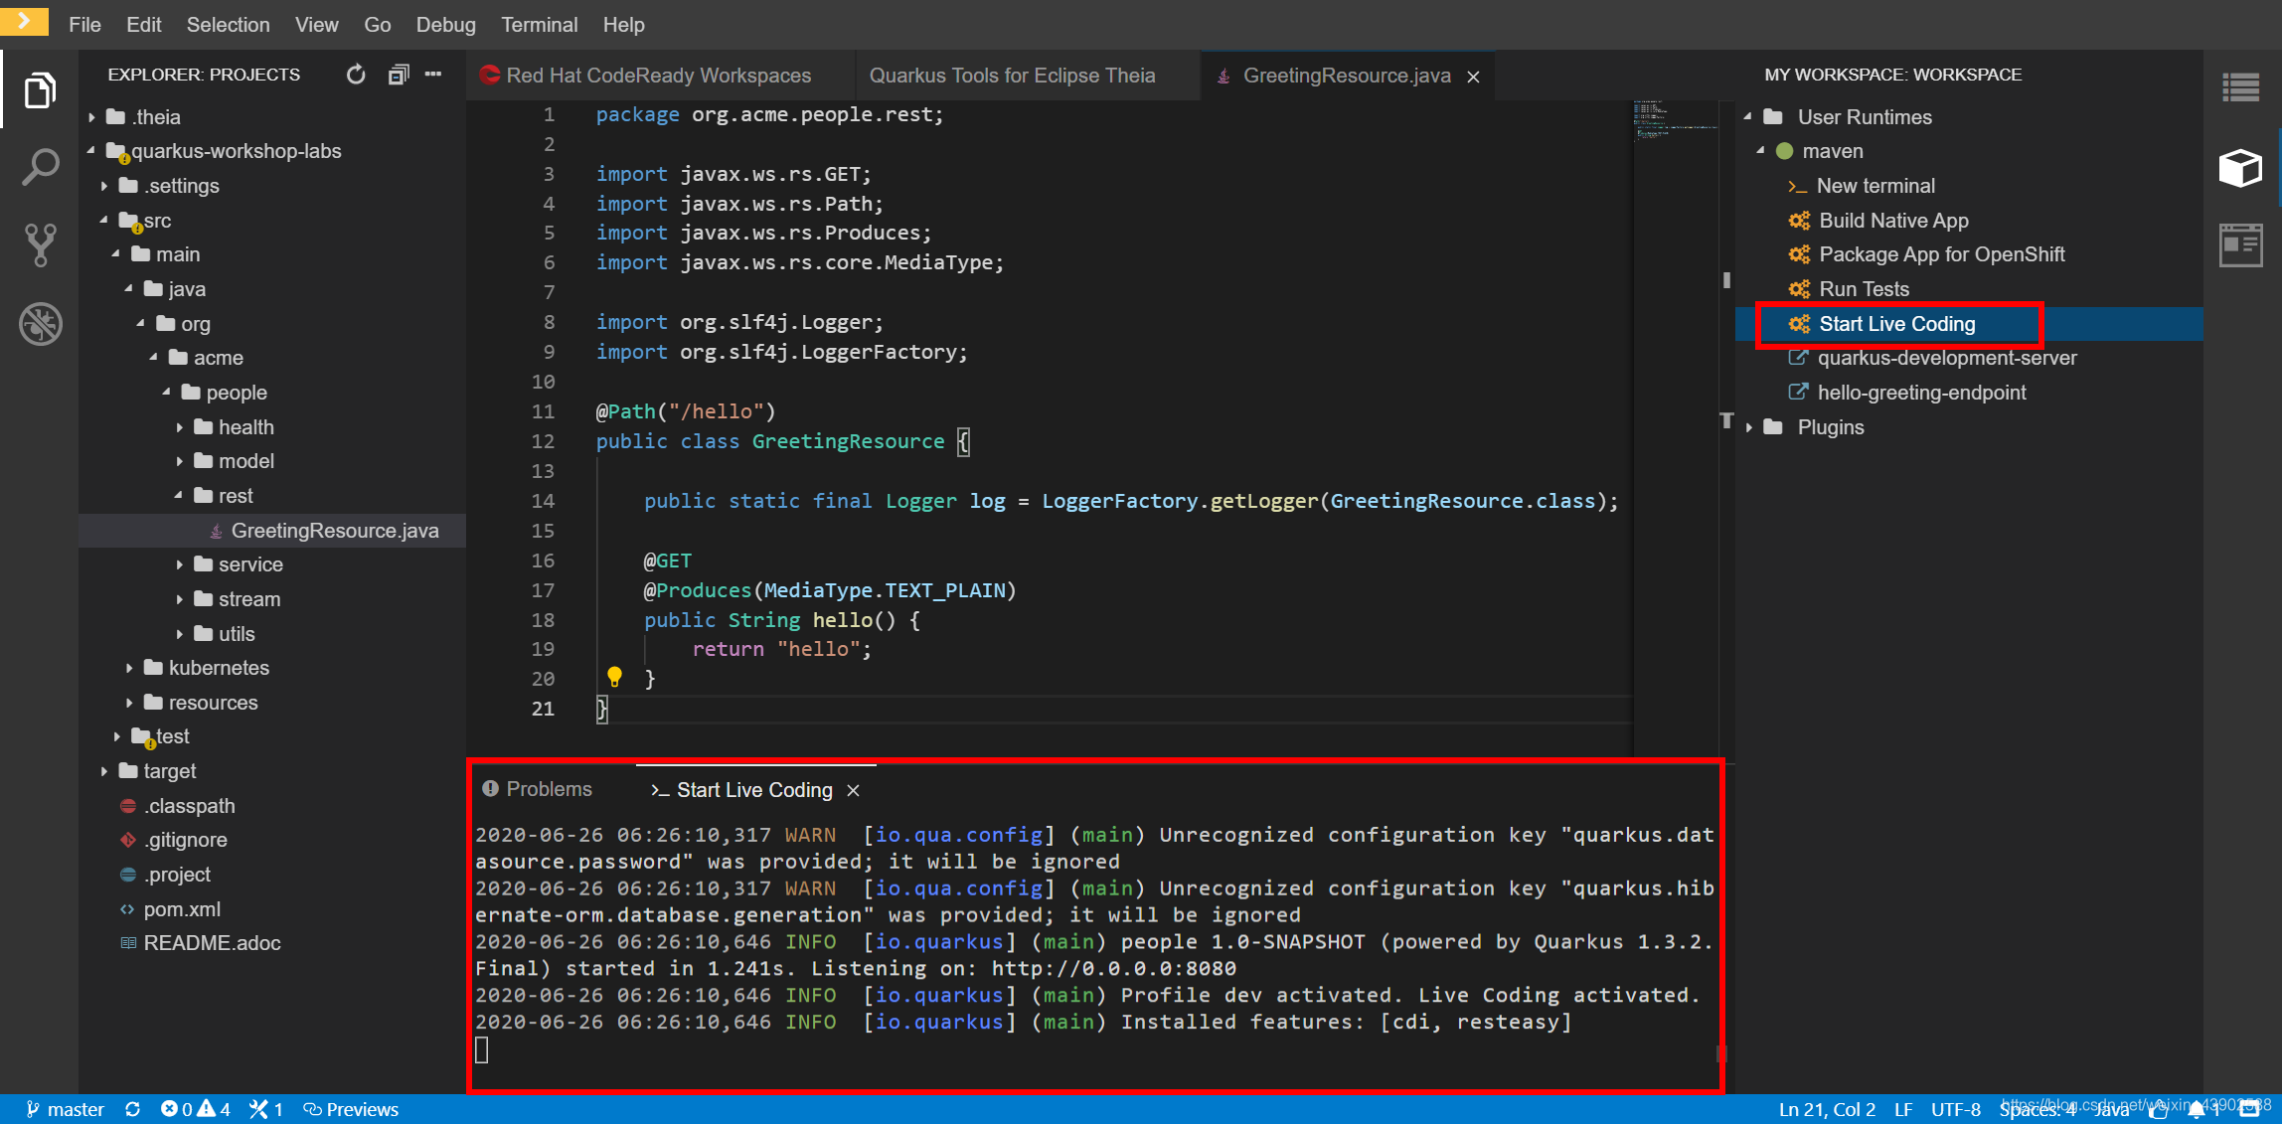
Task: Open the Explorer view from activity bar
Action: click(40, 91)
